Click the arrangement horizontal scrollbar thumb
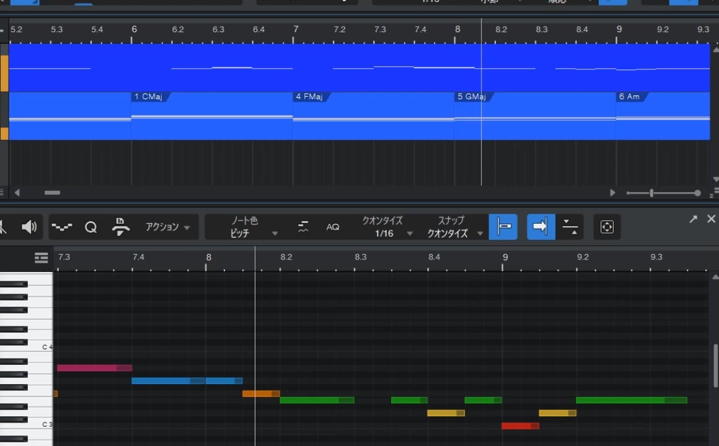 coord(52,193)
